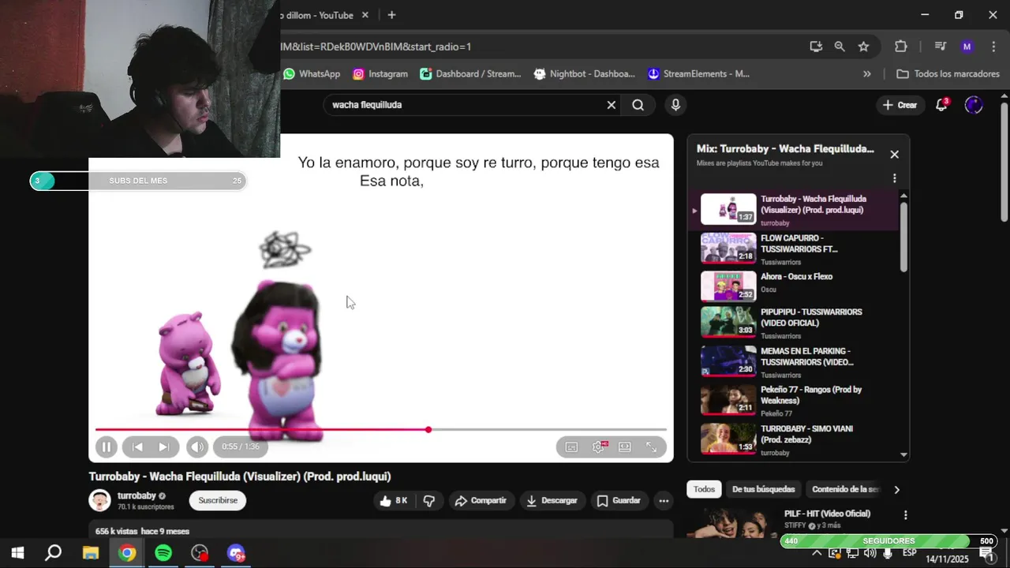Open more actions menu below video
Viewport: 1010px width, 568px height.
(664, 500)
